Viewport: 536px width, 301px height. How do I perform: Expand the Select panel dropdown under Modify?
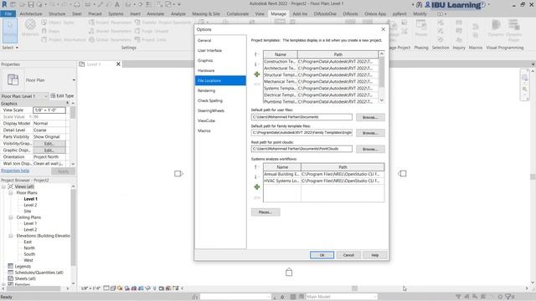coord(10,48)
